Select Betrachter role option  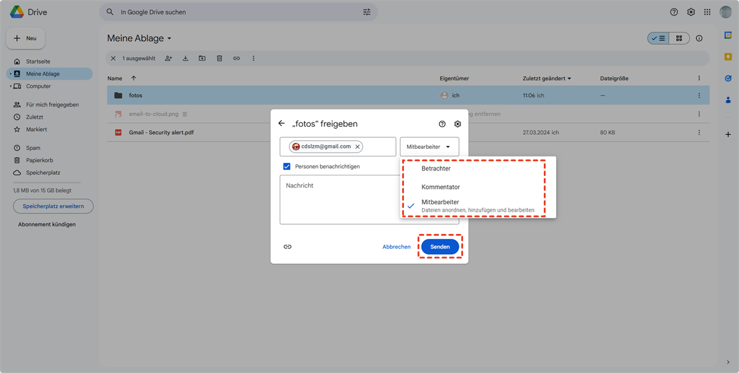pyautogui.click(x=436, y=169)
